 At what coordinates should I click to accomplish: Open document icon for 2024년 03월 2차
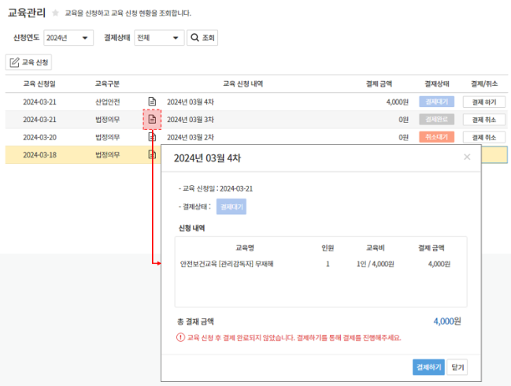(x=153, y=136)
